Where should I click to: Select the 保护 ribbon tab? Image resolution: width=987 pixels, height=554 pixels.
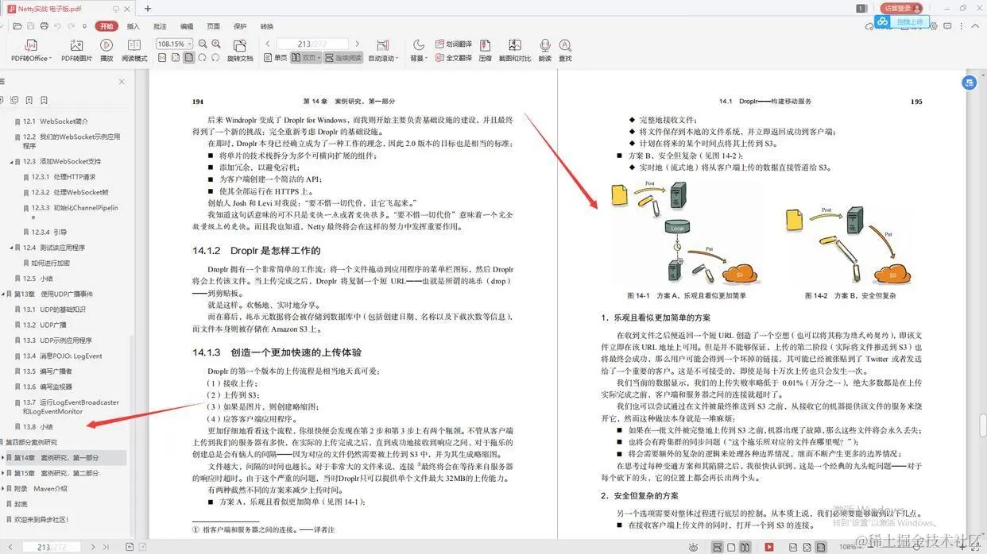(x=240, y=26)
